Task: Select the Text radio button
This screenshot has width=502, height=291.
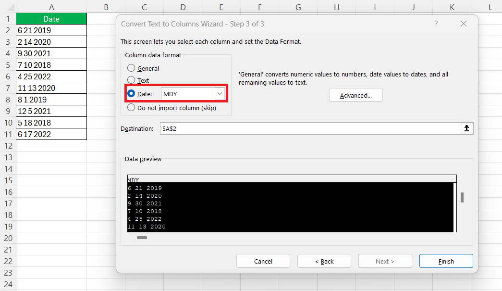Action: tap(131, 80)
